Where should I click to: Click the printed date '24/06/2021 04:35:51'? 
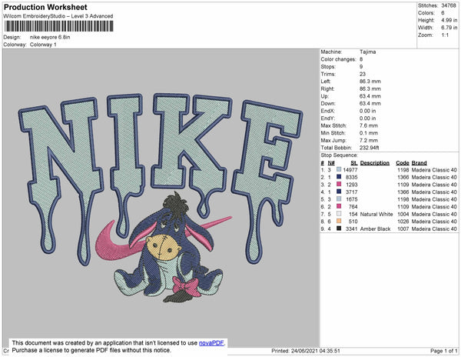316,351
